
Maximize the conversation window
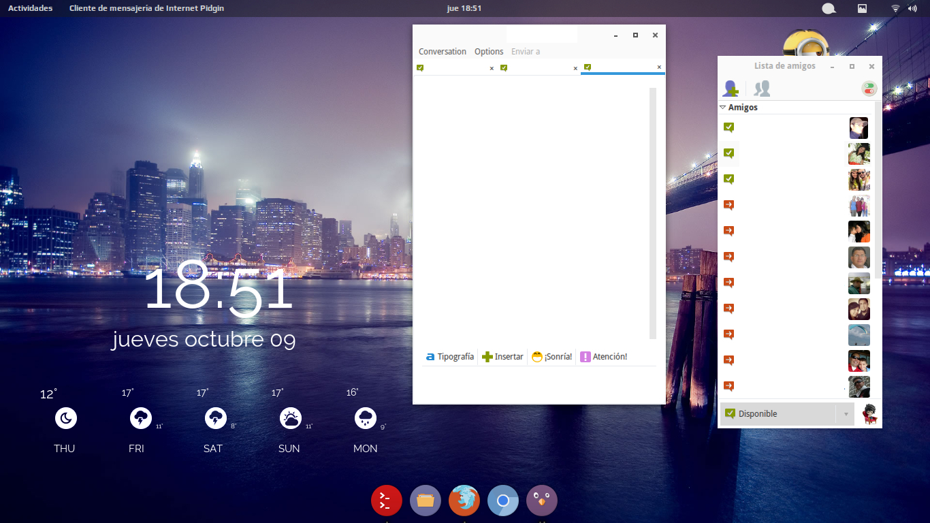(635, 35)
